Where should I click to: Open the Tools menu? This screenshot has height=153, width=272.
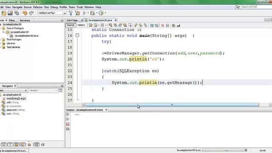tap(80, 7)
